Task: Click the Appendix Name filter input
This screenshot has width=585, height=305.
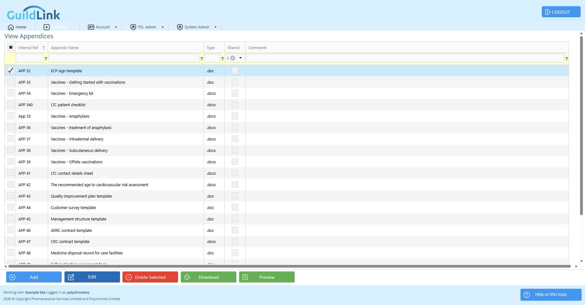Action: (x=124, y=58)
